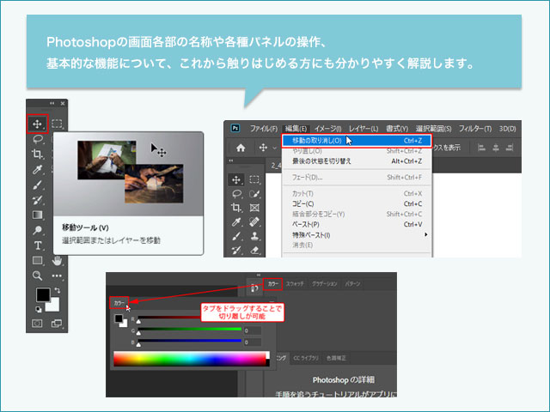550x412 pixels.
Task: Select the Clone Stamp tool beside the Edit menu
Action: point(254,236)
